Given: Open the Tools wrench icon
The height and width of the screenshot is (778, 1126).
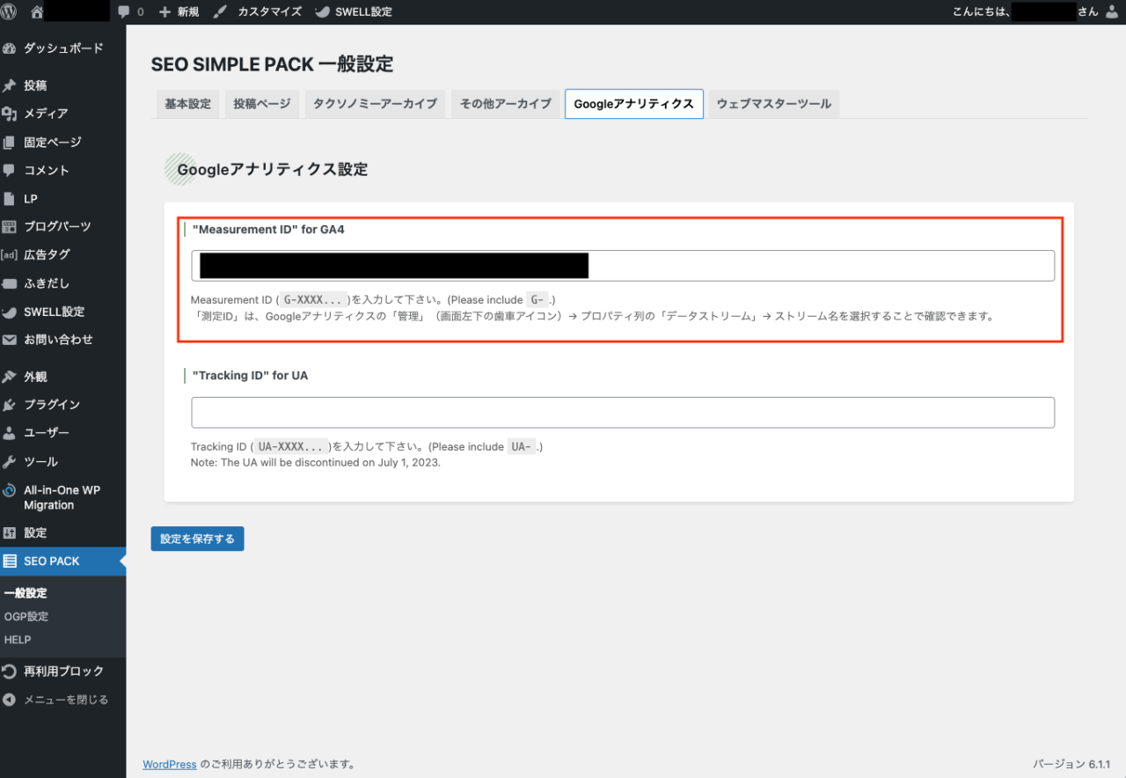Looking at the screenshot, I should coord(10,462).
